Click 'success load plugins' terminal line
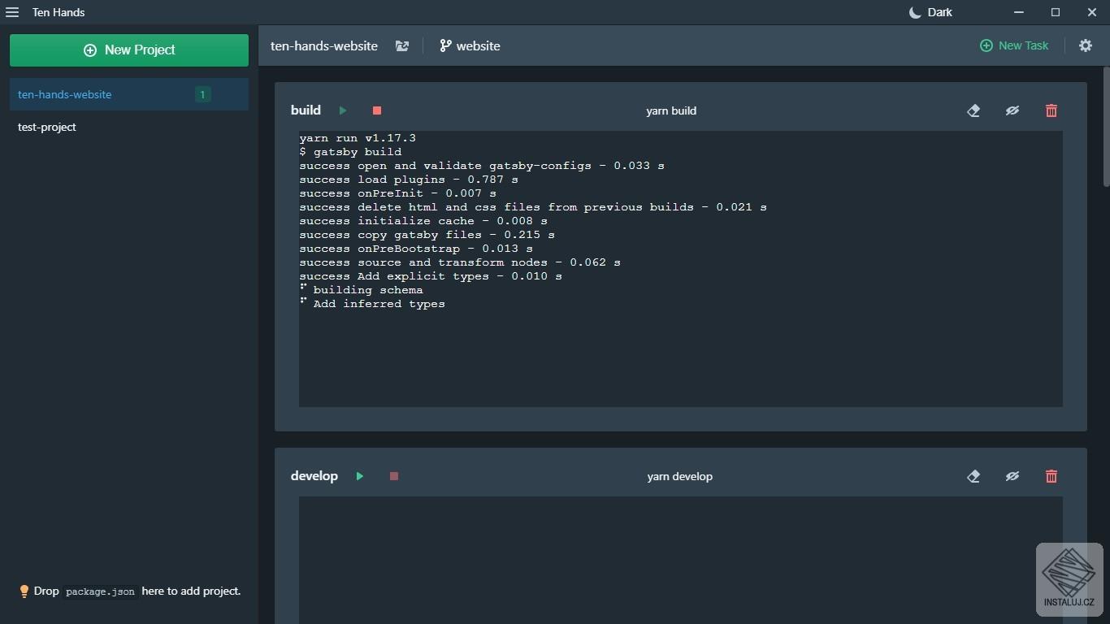1110x624 pixels. [x=409, y=180]
